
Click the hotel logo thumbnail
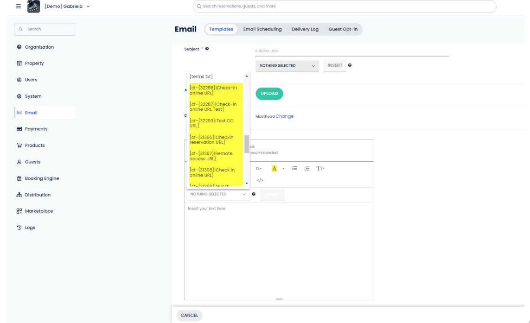32,6
